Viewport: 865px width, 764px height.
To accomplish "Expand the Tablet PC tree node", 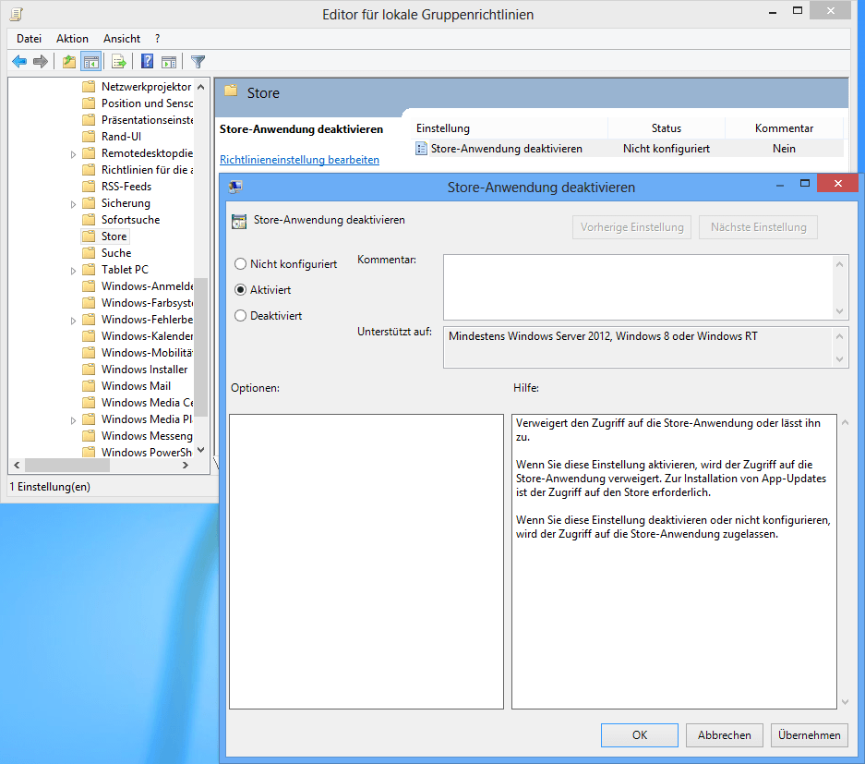I will tap(73, 271).
